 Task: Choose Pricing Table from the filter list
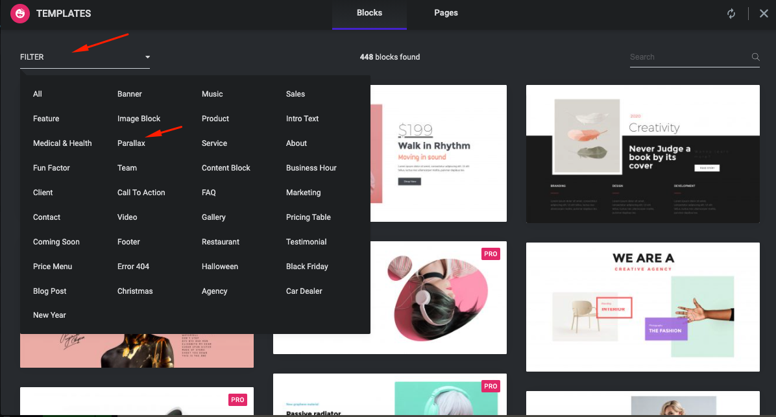pyautogui.click(x=308, y=217)
